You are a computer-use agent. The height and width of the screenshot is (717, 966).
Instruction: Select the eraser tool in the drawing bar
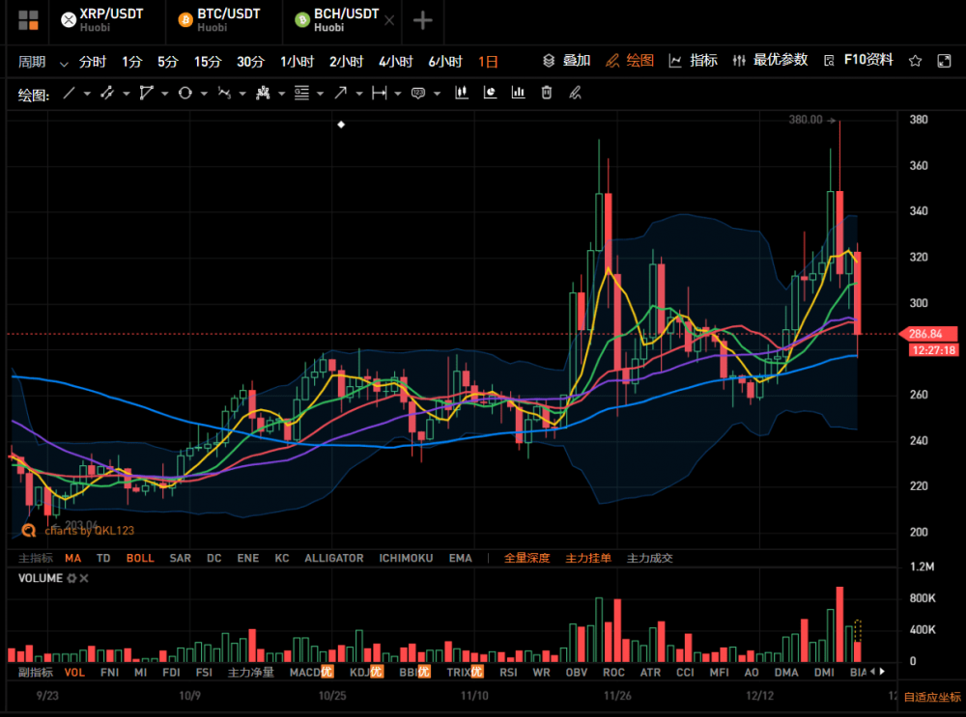573,93
